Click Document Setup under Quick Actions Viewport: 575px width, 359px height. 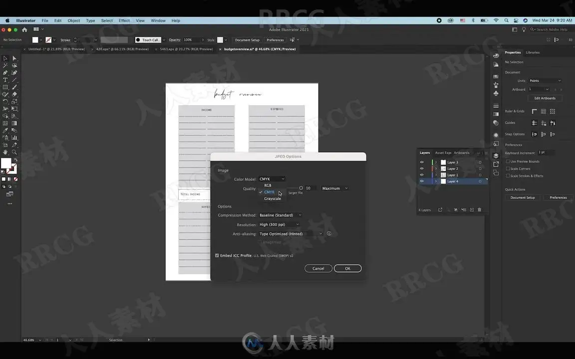point(523,197)
